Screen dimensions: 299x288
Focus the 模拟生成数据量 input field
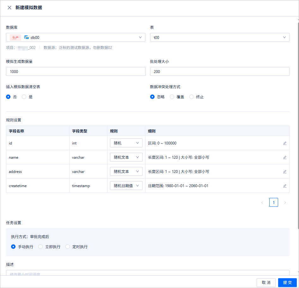[x=76, y=71]
